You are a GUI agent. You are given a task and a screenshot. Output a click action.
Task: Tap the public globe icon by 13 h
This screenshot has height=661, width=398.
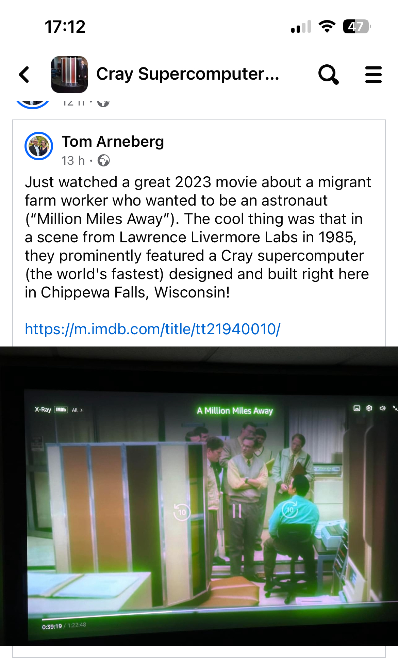pyautogui.click(x=104, y=160)
